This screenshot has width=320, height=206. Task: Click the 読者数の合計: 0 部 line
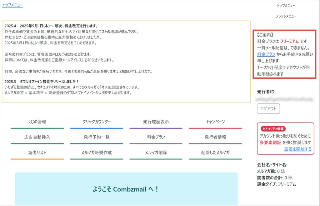(275, 178)
